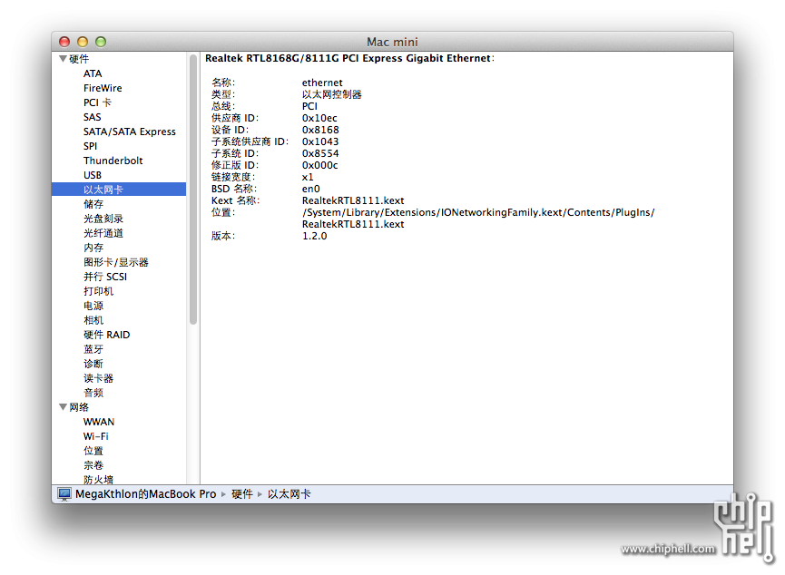This screenshot has height=575, width=785.
Task: Open the PCI 卡 entry
Action: tap(97, 102)
